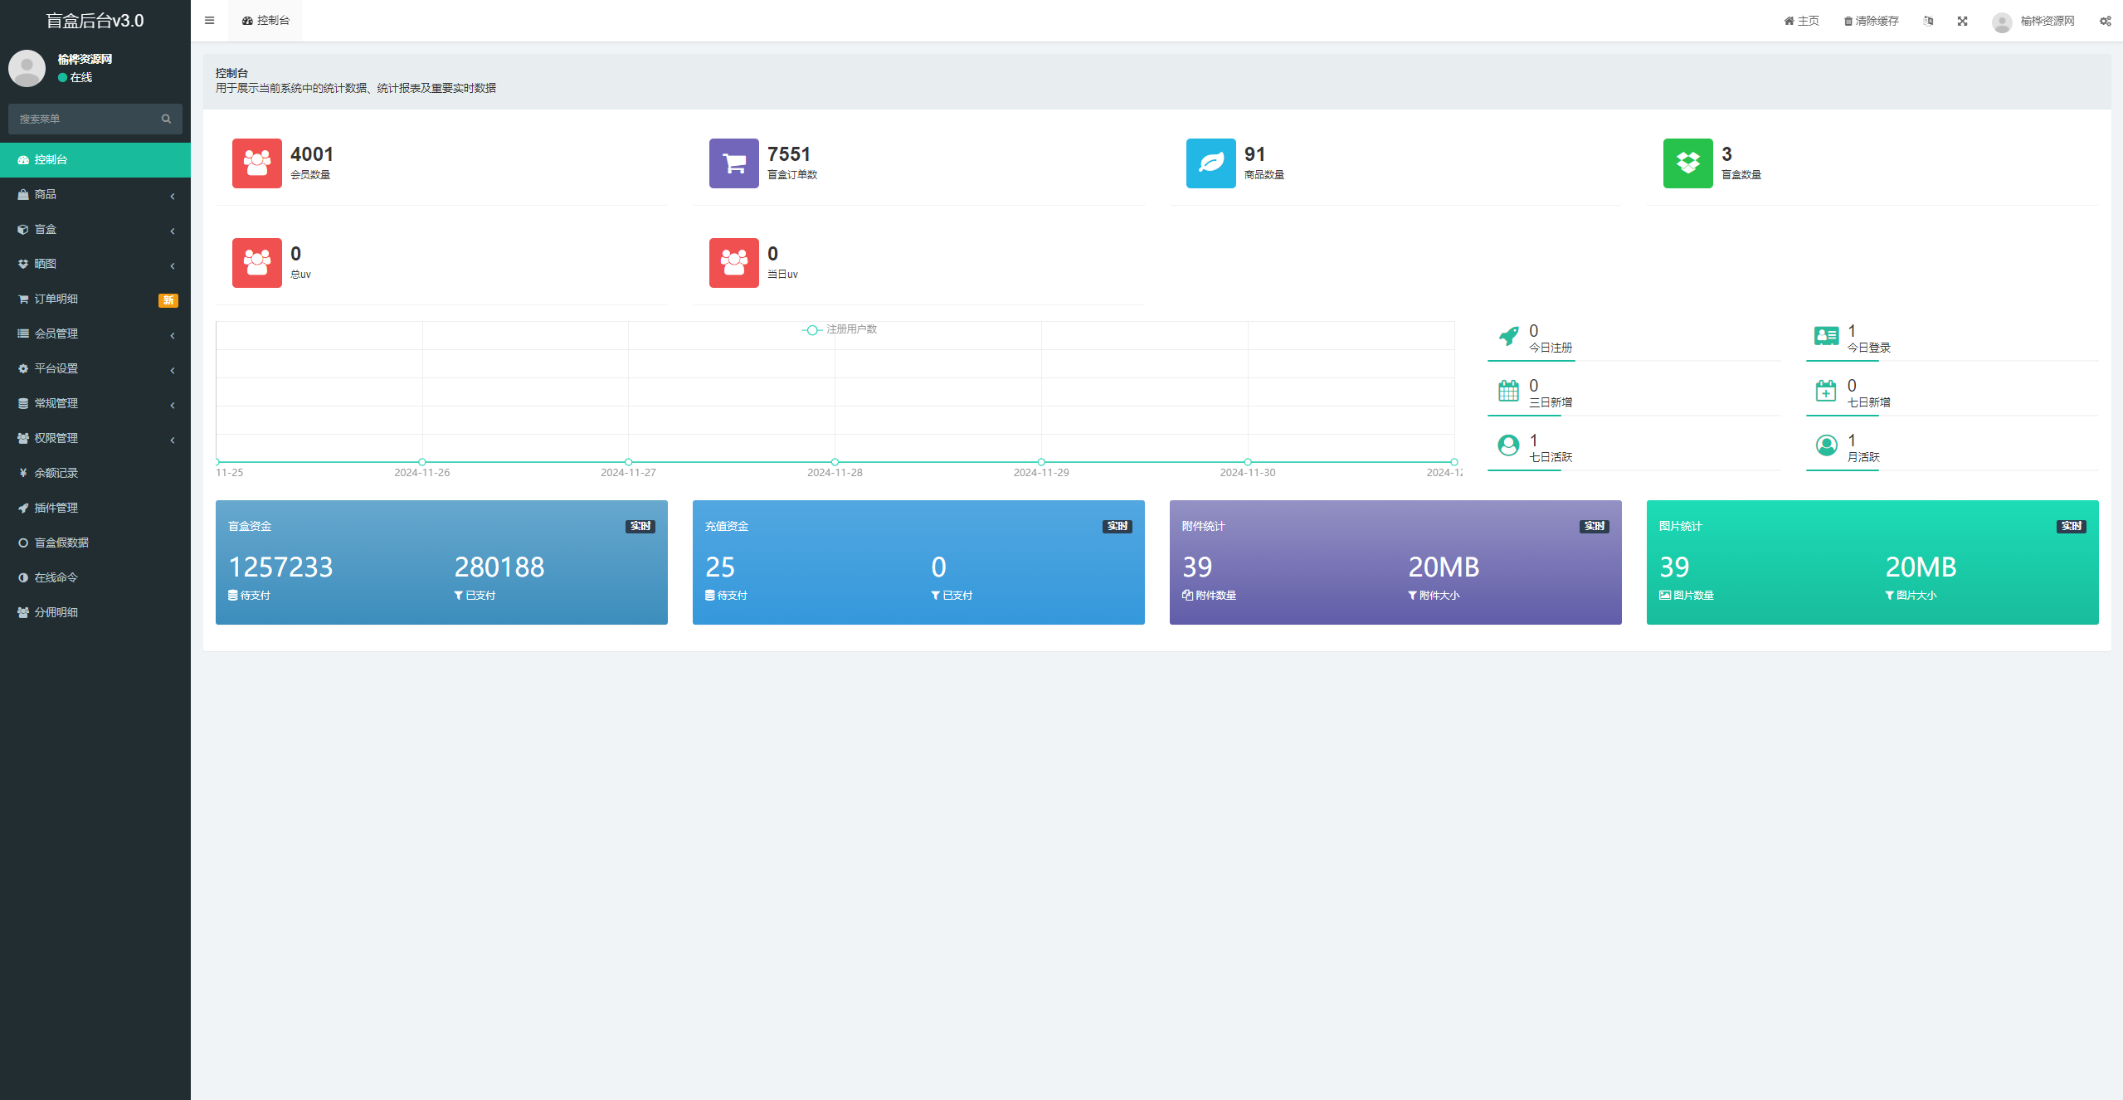Click the menu search magnifier icon
This screenshot has height=1100, width=2123.
click(166, 119)
